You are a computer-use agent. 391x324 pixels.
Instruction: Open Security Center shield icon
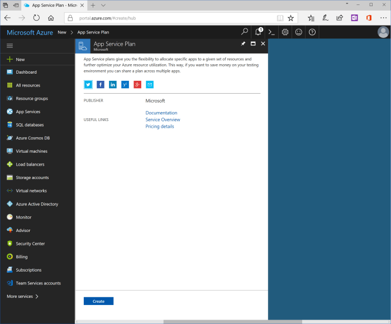coord(9,244)
